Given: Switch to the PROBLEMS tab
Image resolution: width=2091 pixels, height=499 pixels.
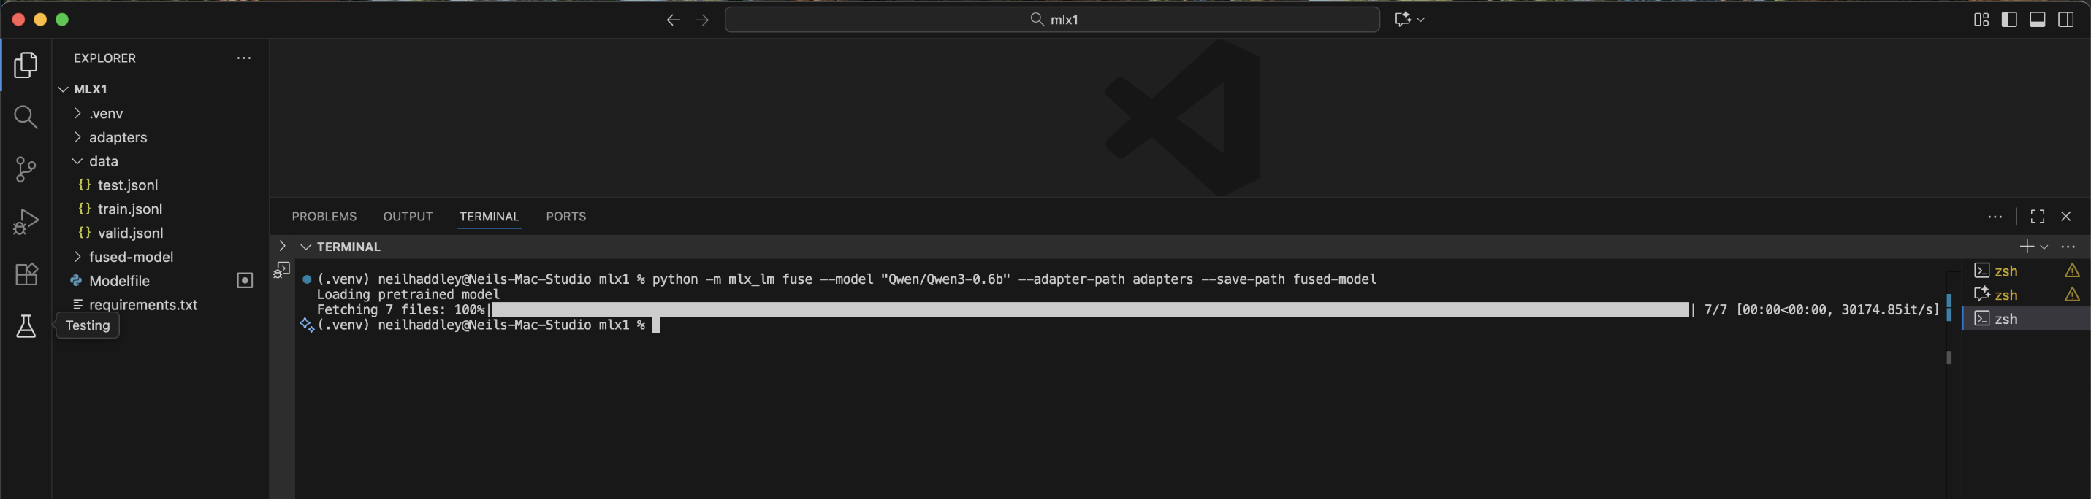Looking at the screenshot, I should [324, 216].
